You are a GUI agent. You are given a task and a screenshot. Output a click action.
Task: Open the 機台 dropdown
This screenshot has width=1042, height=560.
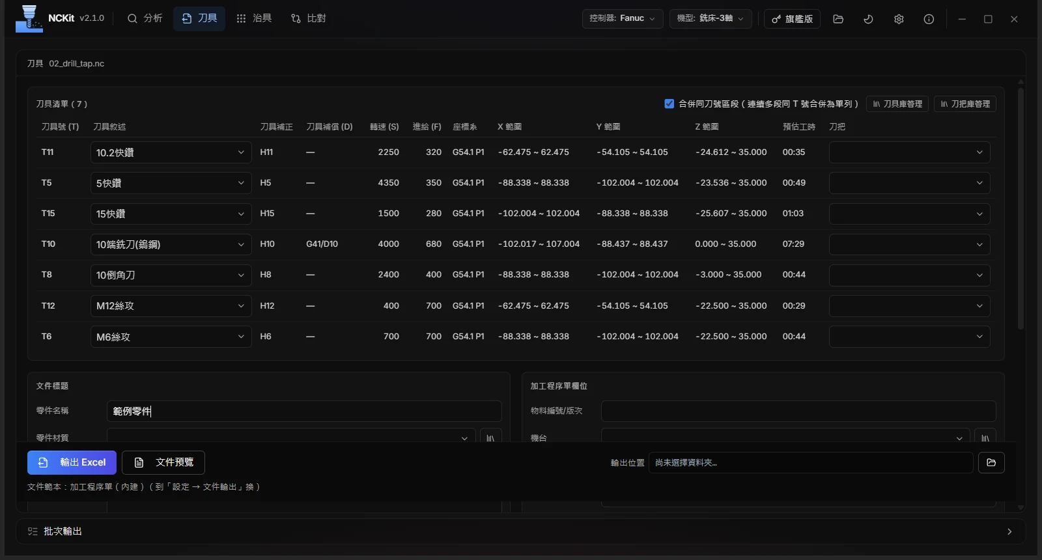785,438
